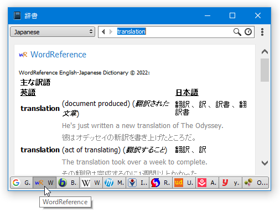Switch to the green b source tab
Image resolution: width=280 pixels, height=213 pixels.
68,183
